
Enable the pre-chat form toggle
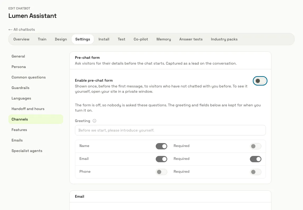click(x=260, y=81)
